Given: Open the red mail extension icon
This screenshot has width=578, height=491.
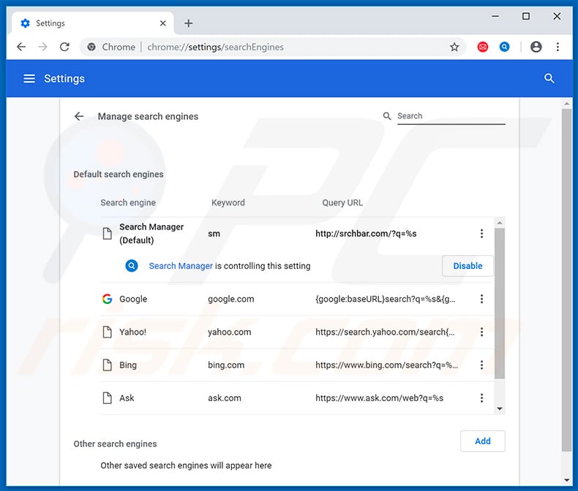Looking at the screenshot, I should 483,47.
